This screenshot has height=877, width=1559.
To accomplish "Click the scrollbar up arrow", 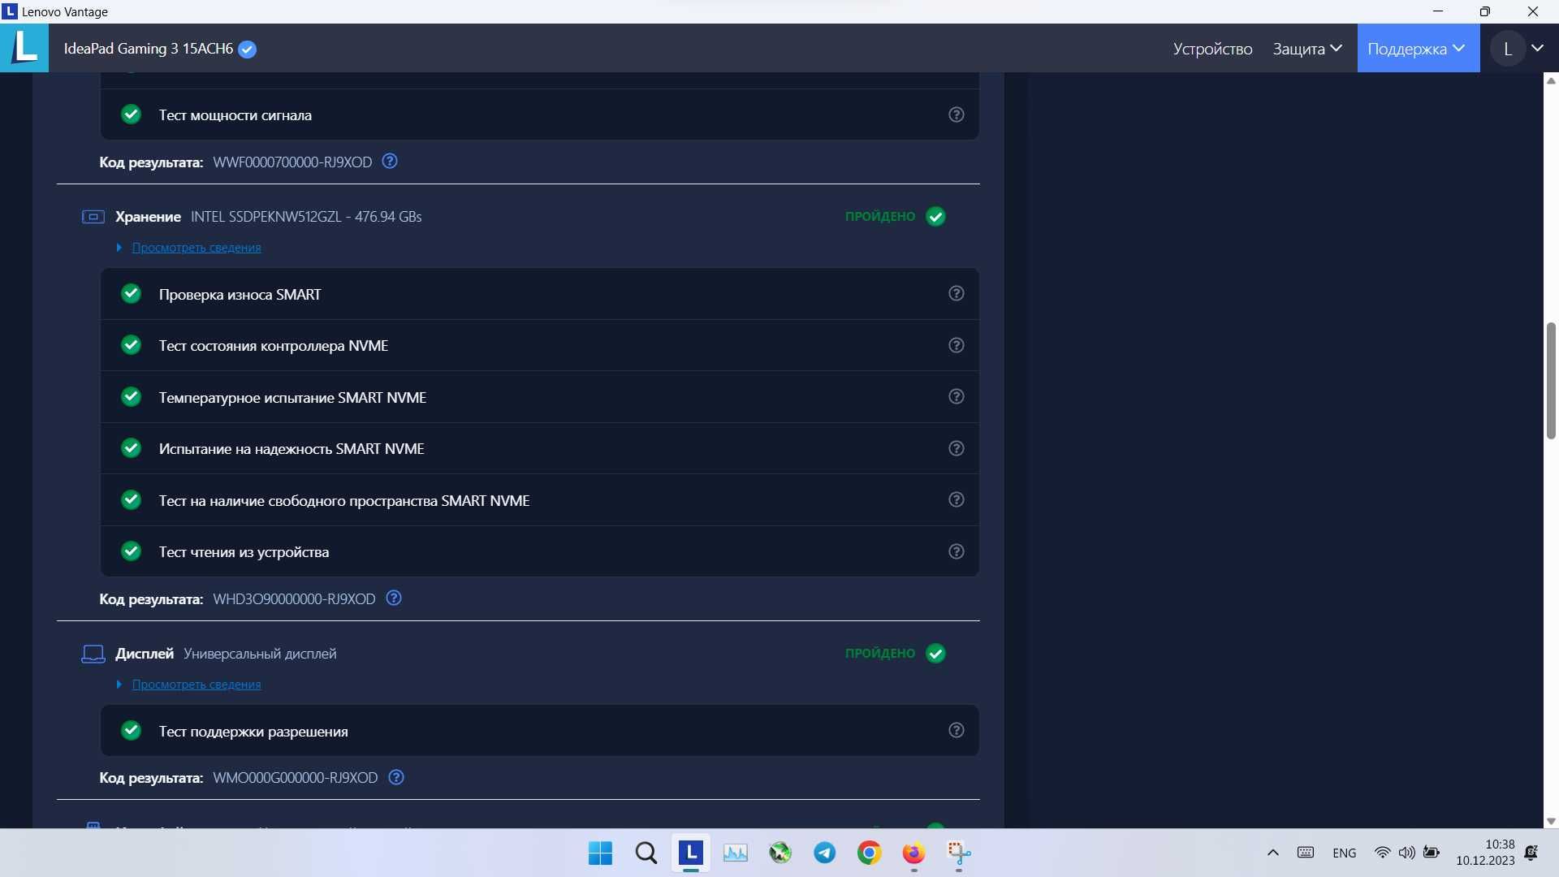I will pos(1551,80).
